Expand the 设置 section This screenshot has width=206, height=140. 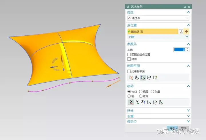pos(188,116)
